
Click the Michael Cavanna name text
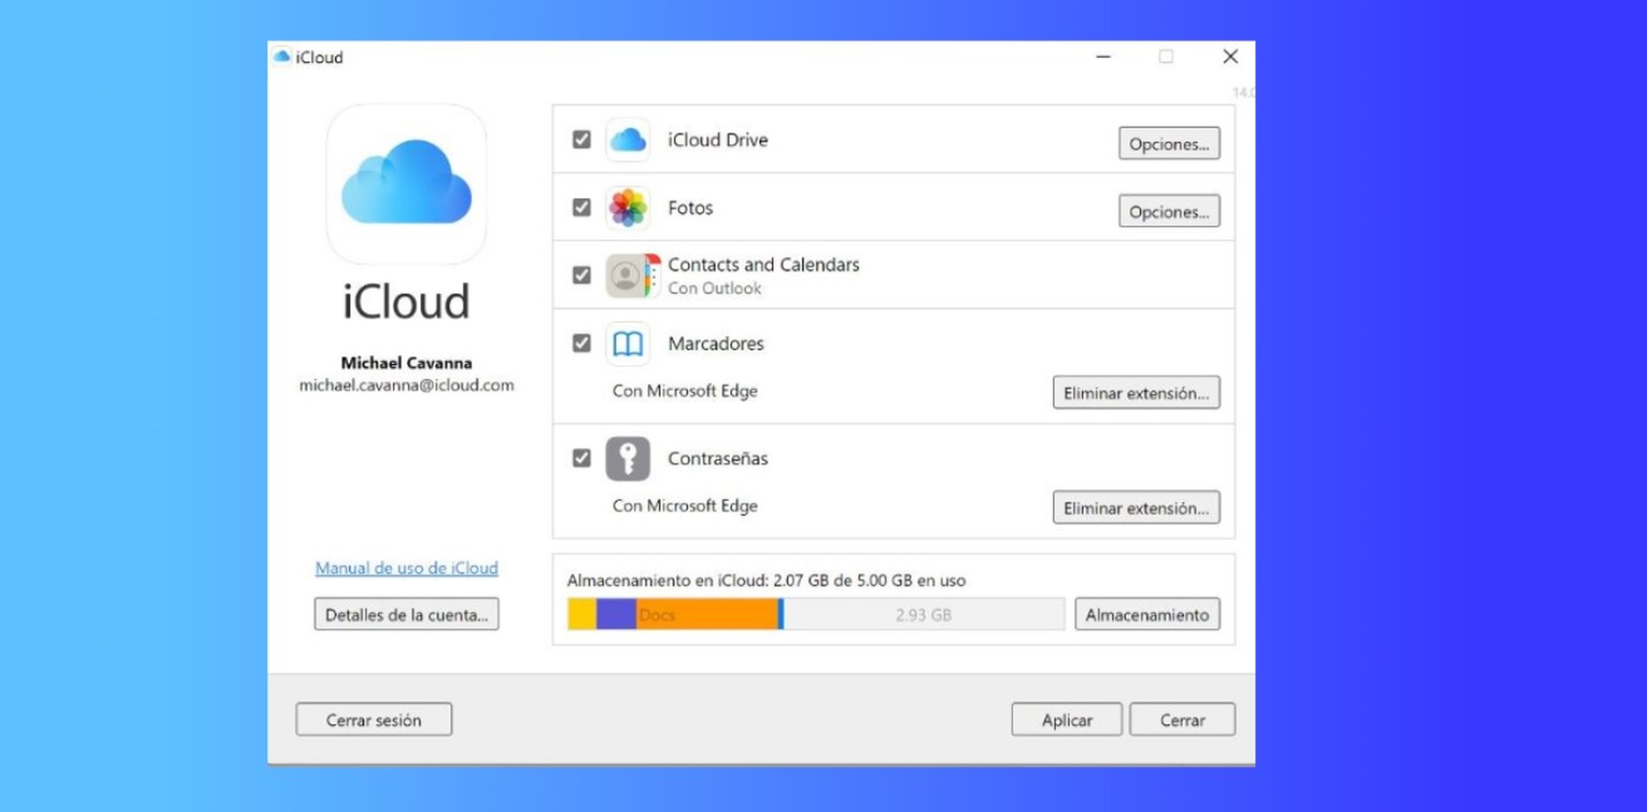407,363
